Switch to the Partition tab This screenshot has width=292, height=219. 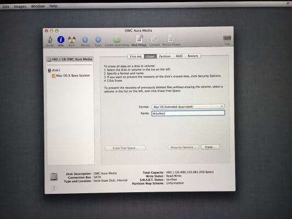[165, 56]
